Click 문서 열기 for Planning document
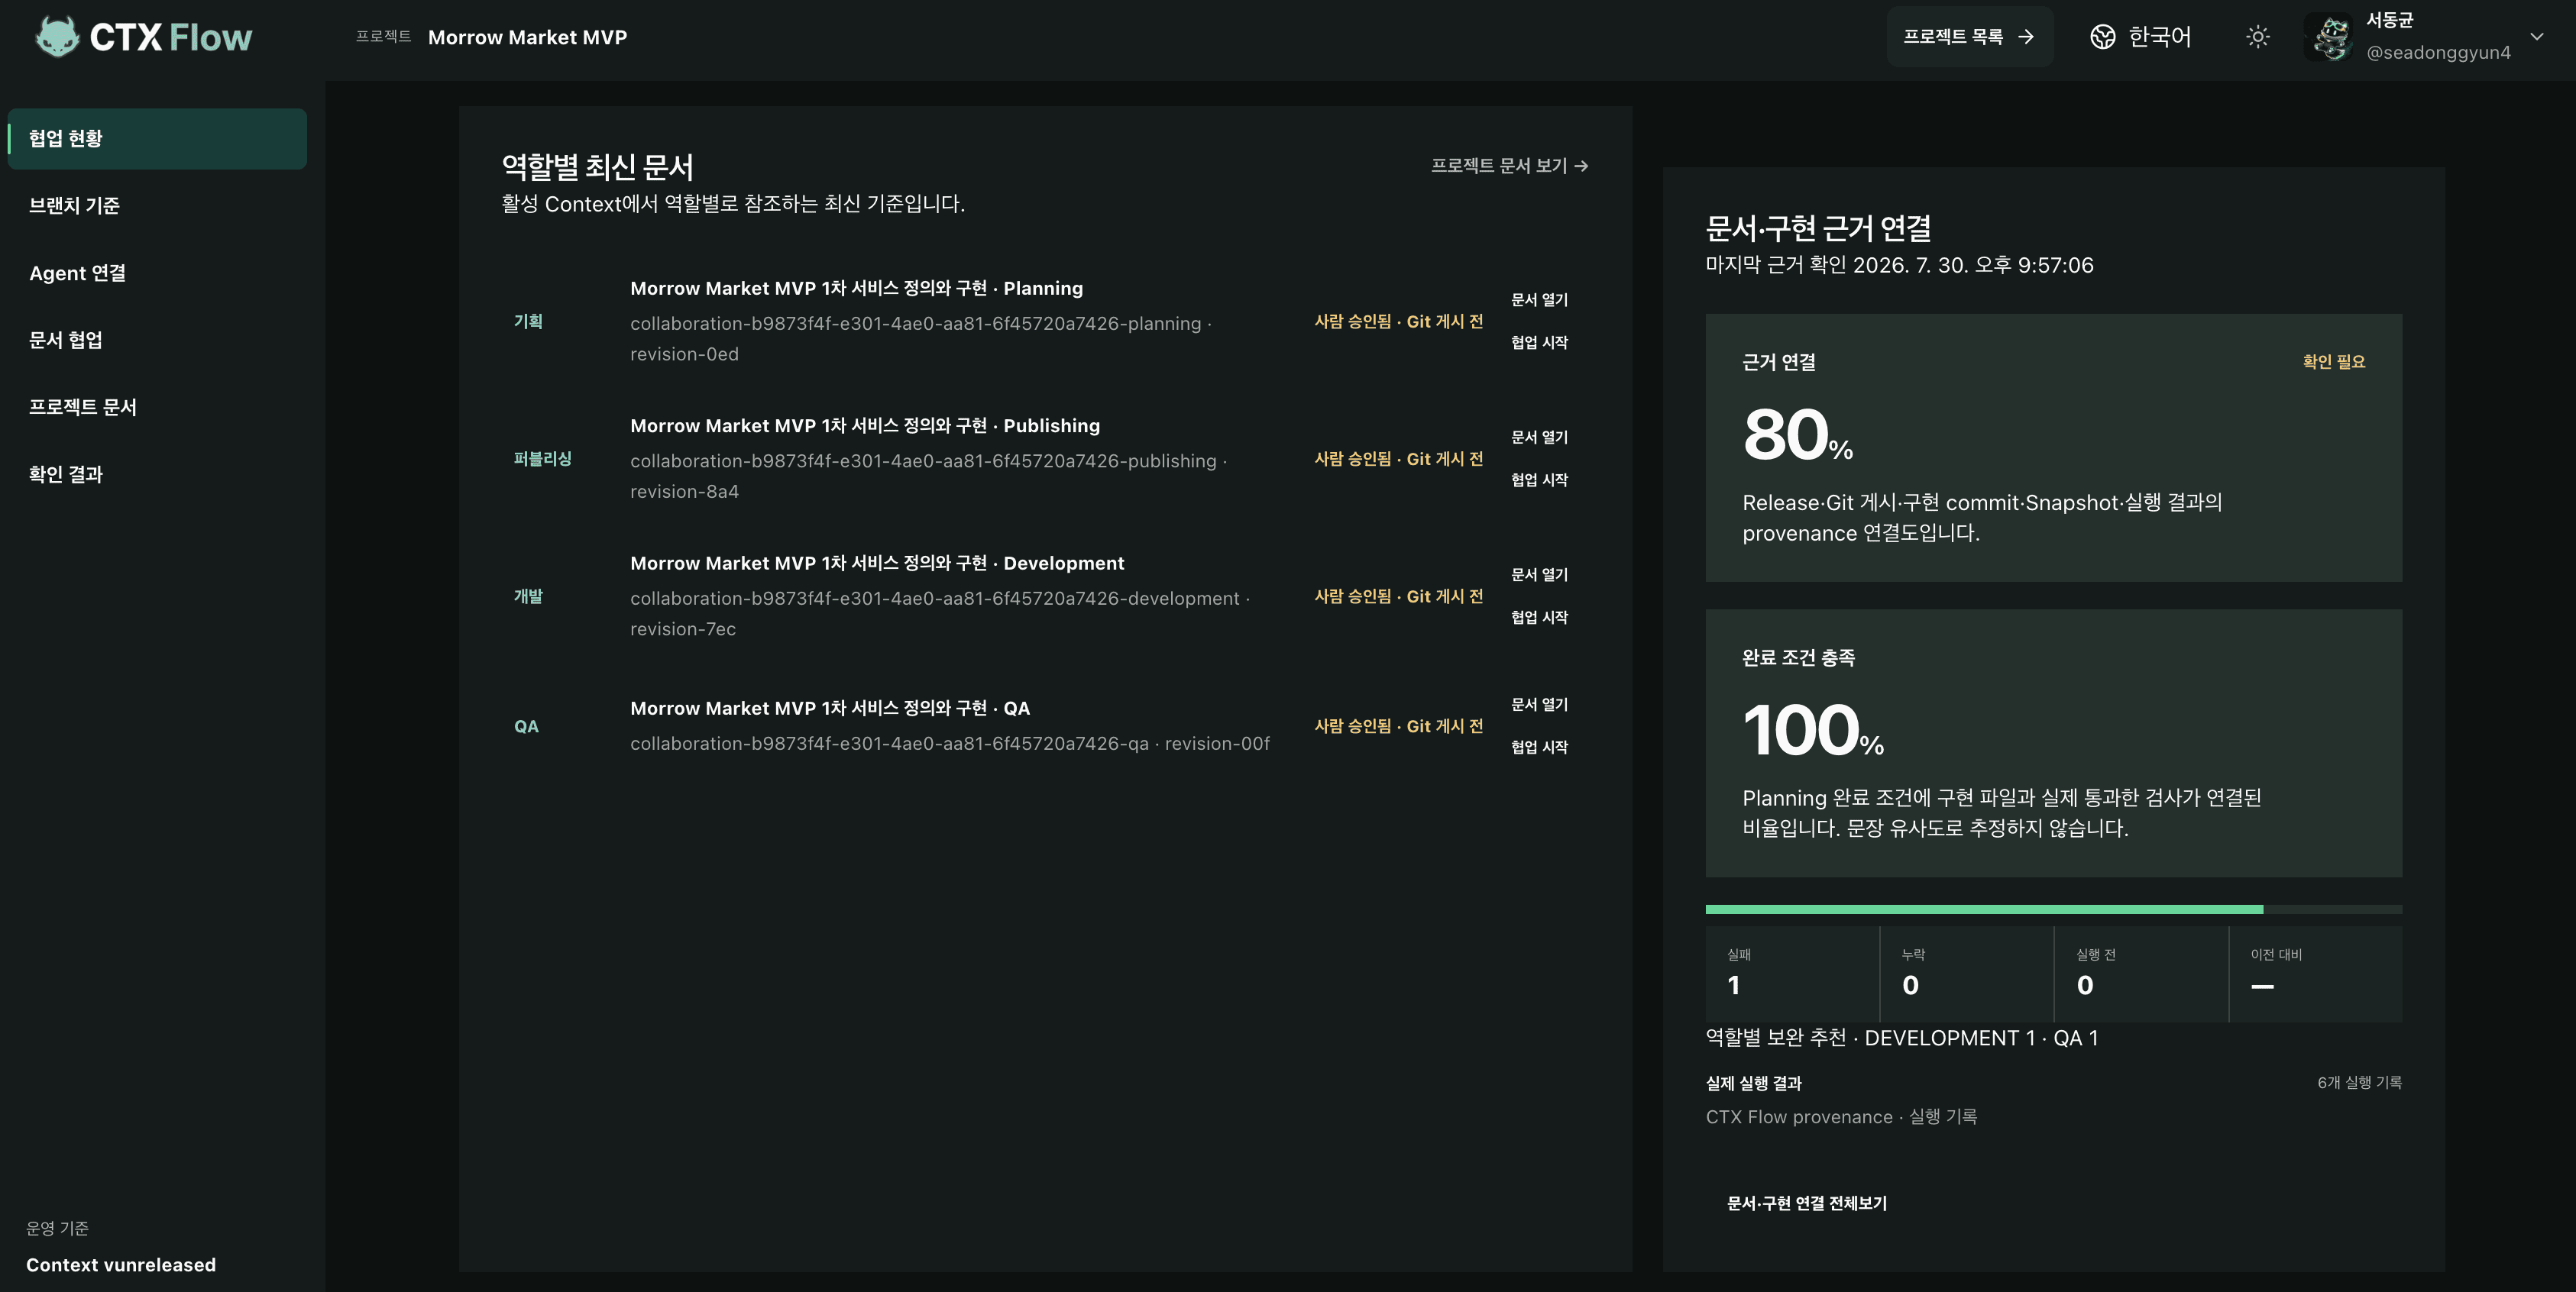 [x=1539, y=300]
